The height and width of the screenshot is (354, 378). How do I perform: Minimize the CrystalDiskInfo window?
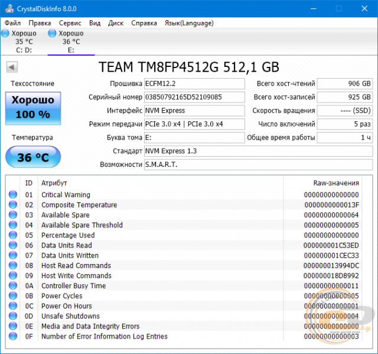tap(314, 9)
